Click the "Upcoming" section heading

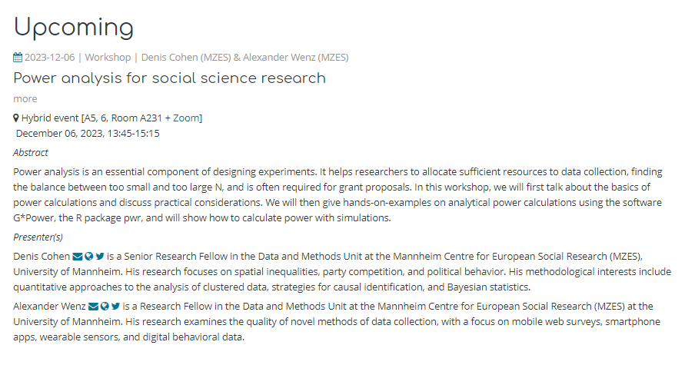tap(74, 28)
